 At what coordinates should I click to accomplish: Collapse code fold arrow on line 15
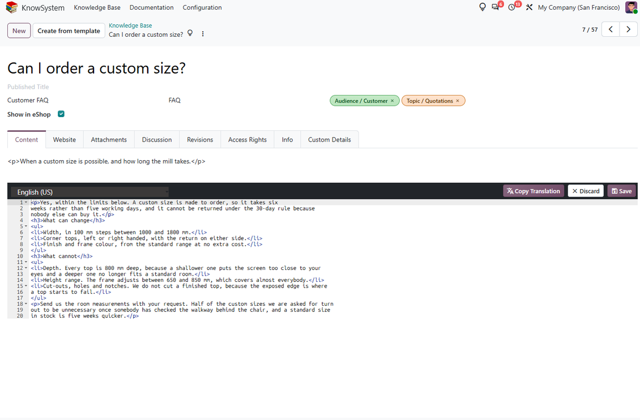tap(26, 286)
